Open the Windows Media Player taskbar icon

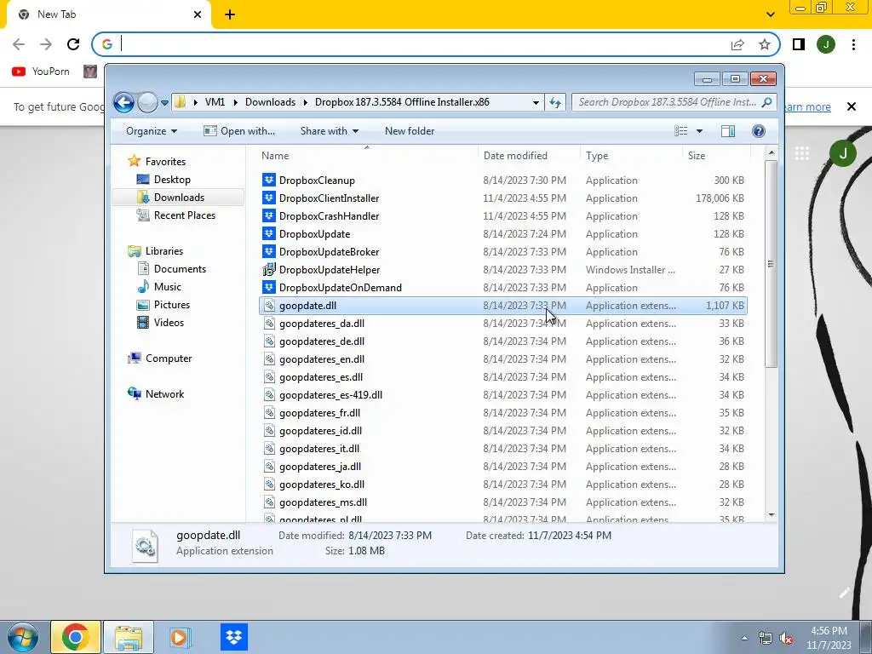tap(180, 637)
